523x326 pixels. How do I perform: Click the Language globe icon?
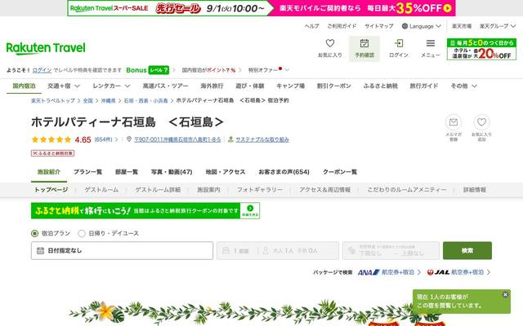[x=405, y=26]
